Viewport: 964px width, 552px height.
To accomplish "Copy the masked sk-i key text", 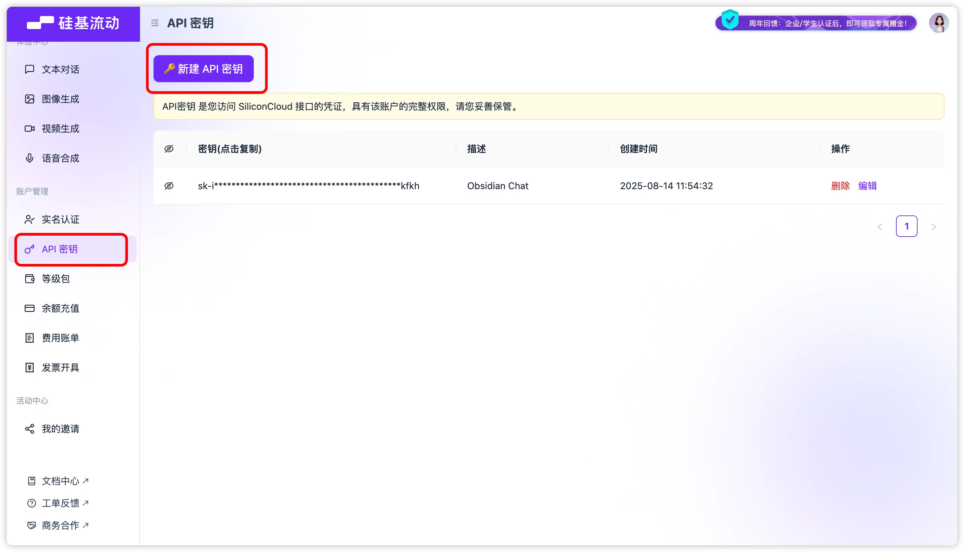I will point(308,186).
